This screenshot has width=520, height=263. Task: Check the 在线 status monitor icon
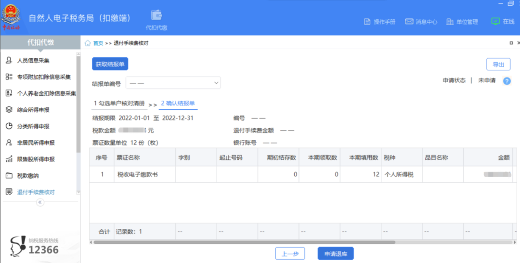tap(495, 21)
